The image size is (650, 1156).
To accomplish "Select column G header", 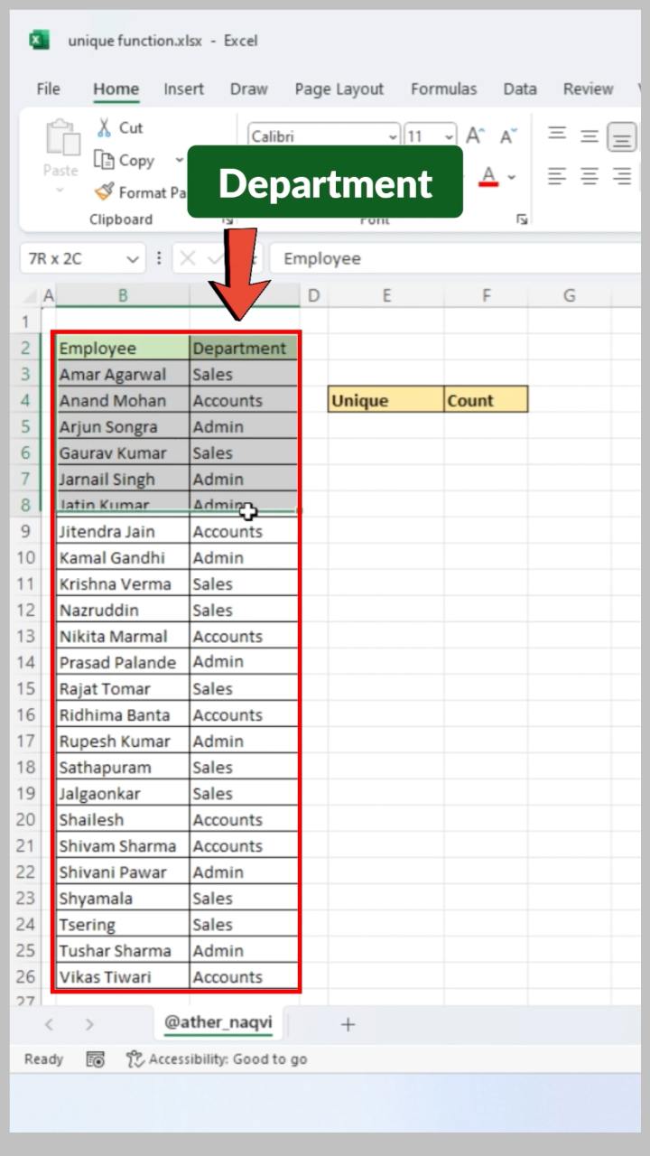I will (x=570, y=295).
